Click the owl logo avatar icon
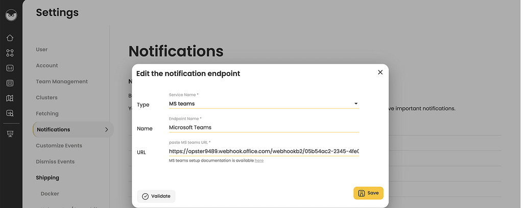523x208 pixels. click(11, 15)
